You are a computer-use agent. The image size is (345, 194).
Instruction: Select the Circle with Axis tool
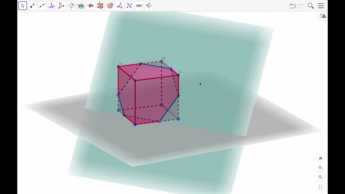(71, 6)
